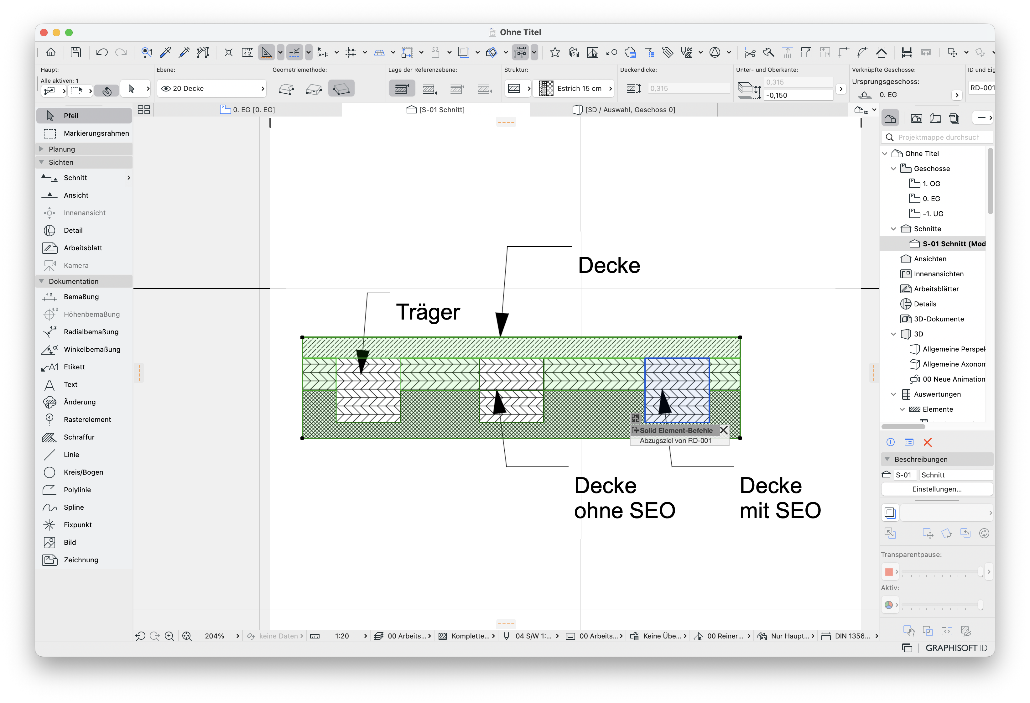The height and width of the screenshot is (703, 1030).
Task: Click the red delete X in navigator
Action: click(928, 442)
